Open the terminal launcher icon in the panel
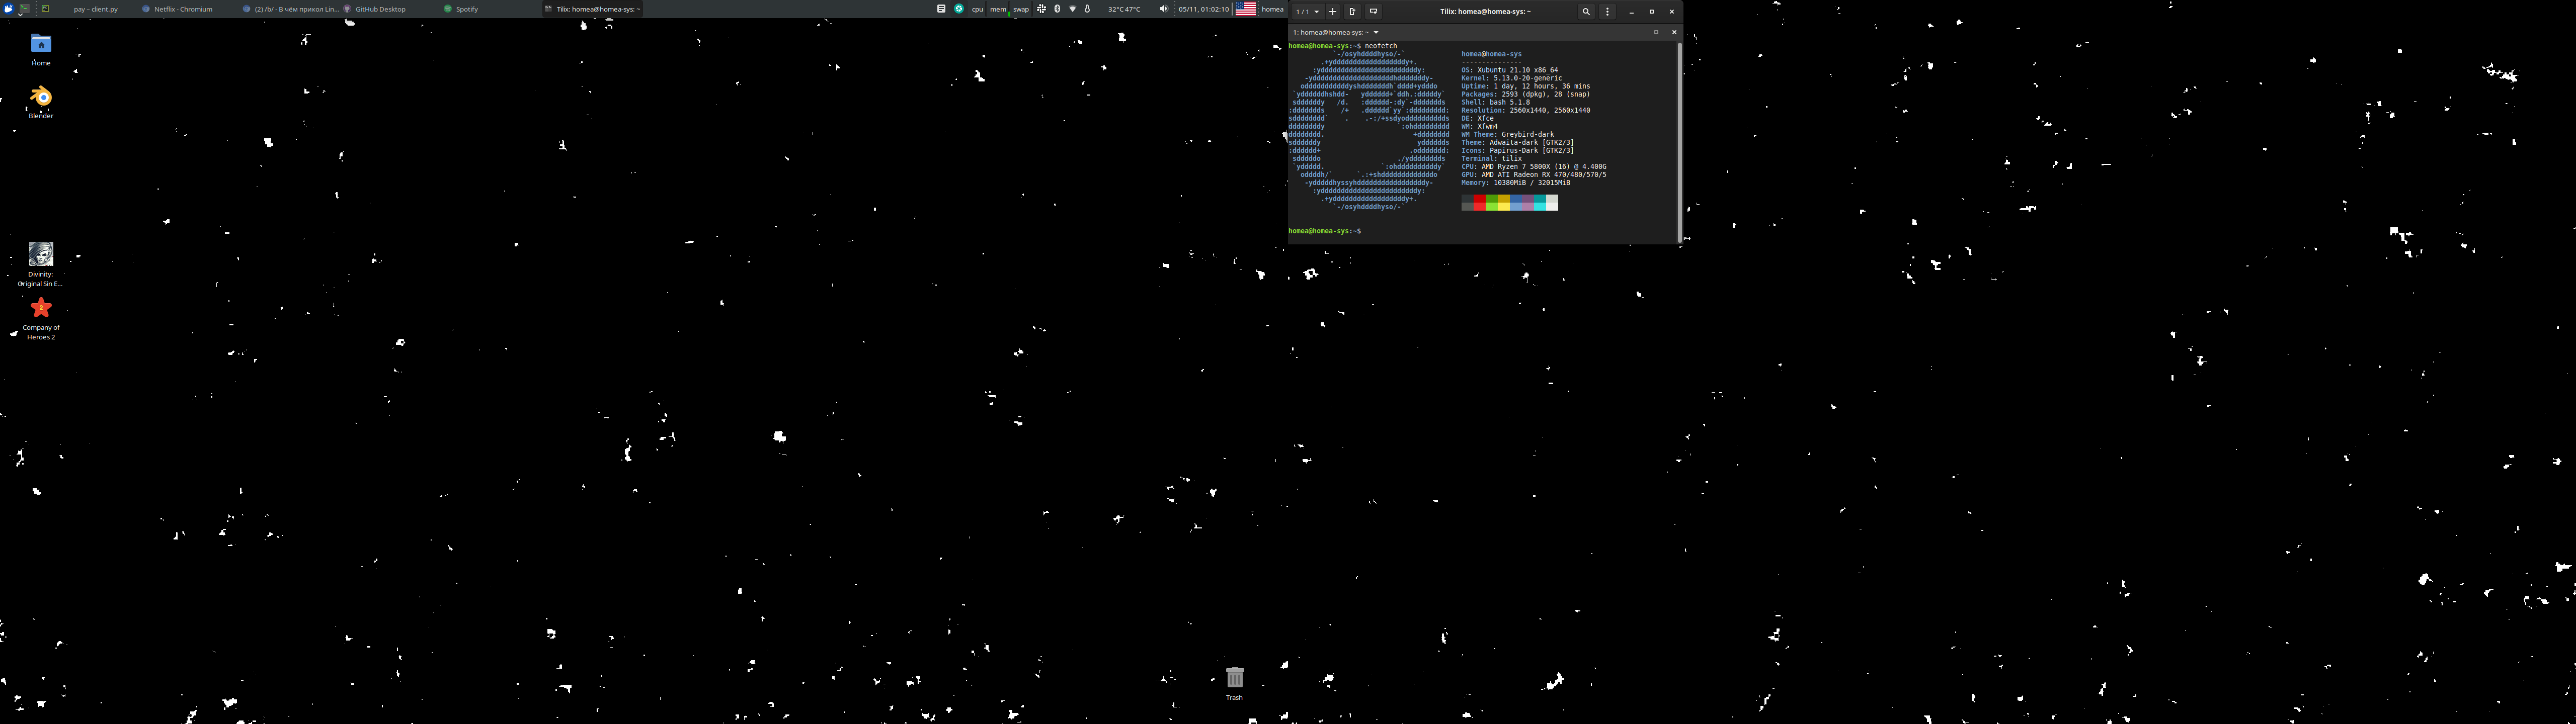Image resolution: width=2576 pixels, height=724 pixels. coord(25,9)
